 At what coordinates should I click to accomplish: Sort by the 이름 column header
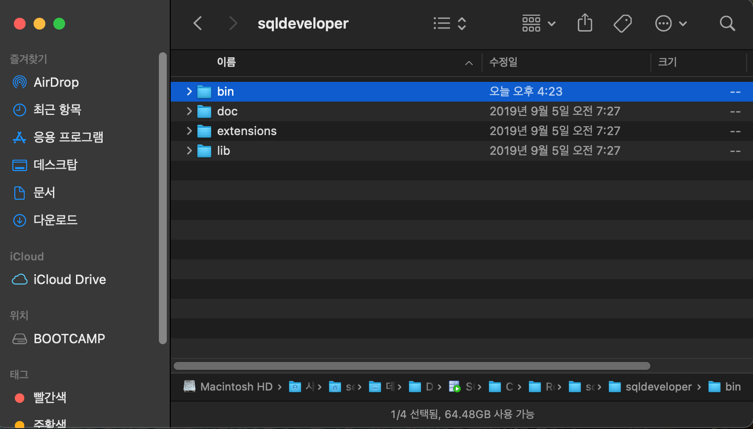pos(226,62)
